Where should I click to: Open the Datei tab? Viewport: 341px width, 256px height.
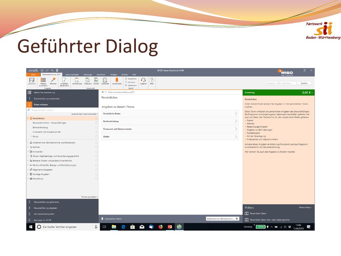(33, 74)
